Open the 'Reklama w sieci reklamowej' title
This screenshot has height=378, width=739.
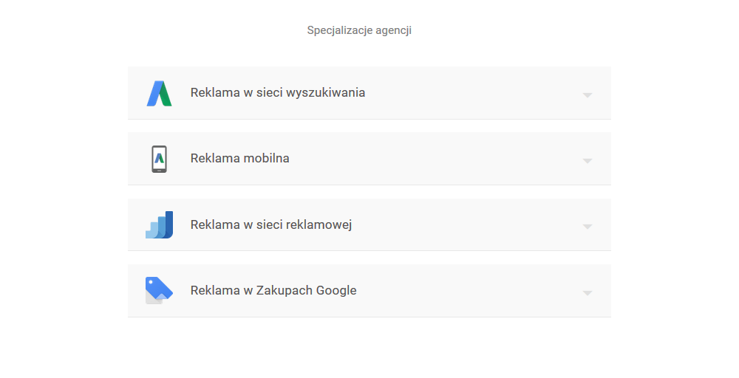271,225
